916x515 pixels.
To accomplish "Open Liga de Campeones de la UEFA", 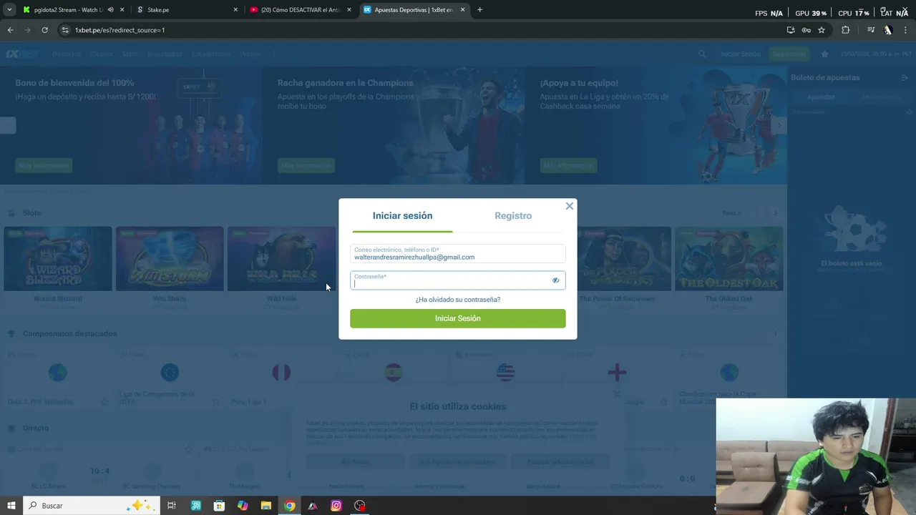I will click(x=170, y=379).
